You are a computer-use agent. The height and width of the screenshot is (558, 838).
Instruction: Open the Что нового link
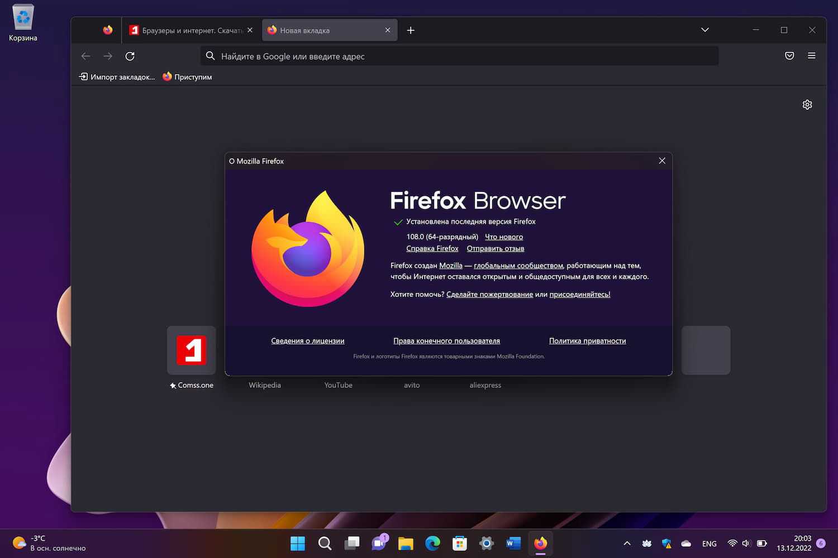pos(504,237)
